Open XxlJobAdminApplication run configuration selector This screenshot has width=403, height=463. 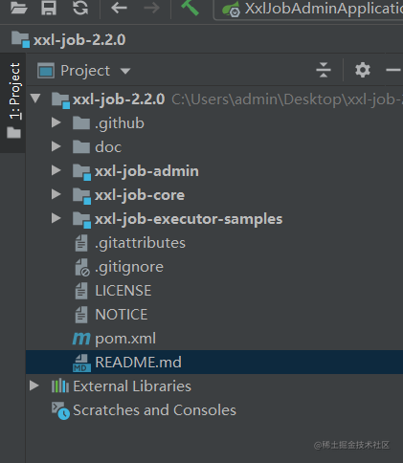coord(310,9)
